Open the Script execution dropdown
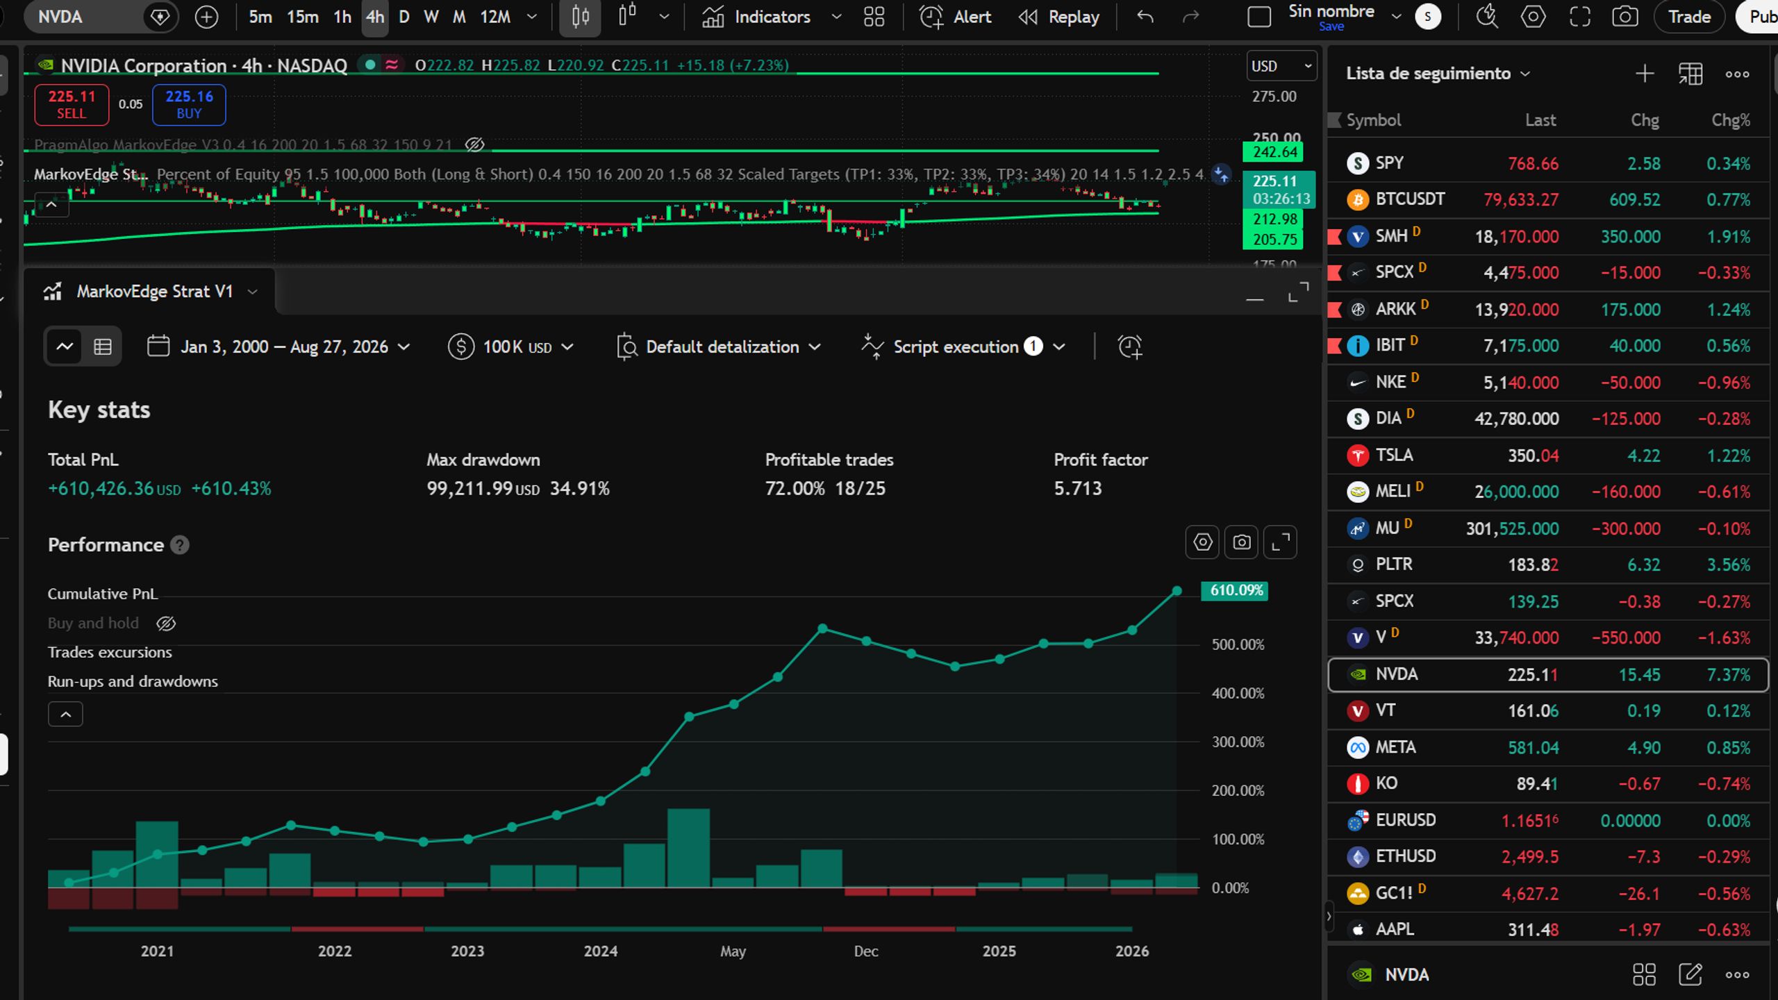 963,347
